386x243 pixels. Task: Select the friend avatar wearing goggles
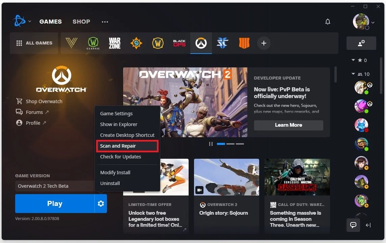pyautogui.click(x=361, y=144)
